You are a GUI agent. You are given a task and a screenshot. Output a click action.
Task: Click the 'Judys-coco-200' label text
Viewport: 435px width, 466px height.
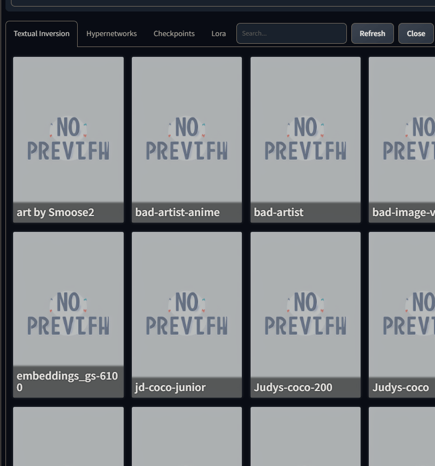point(293,387)
